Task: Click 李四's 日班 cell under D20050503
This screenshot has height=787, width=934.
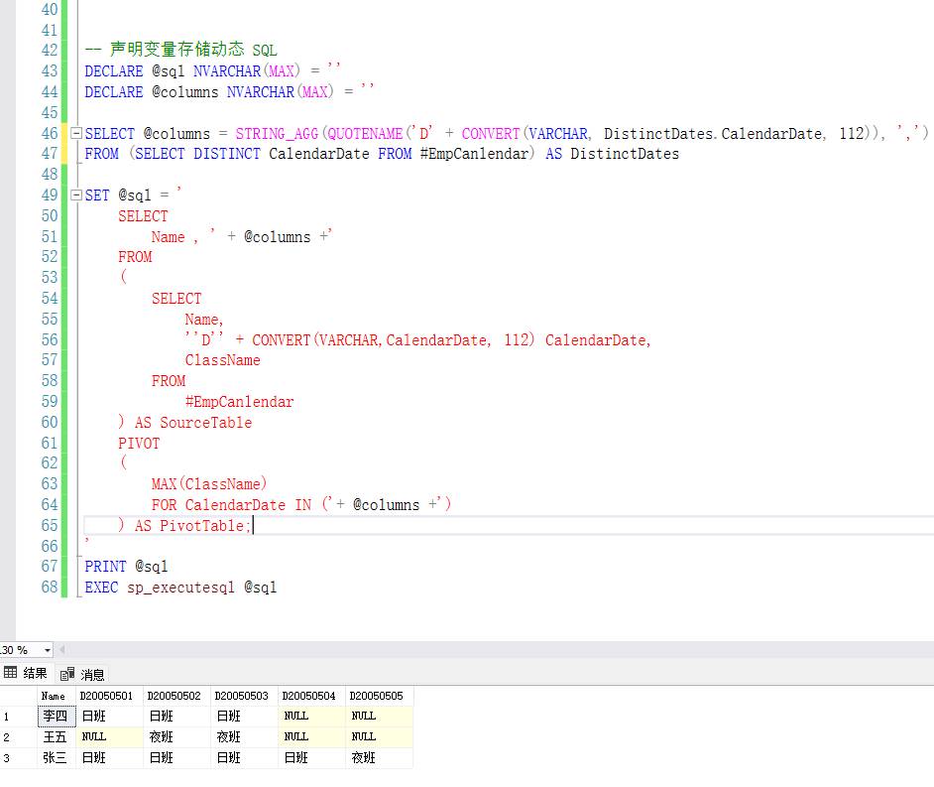Action: (244, 717)
